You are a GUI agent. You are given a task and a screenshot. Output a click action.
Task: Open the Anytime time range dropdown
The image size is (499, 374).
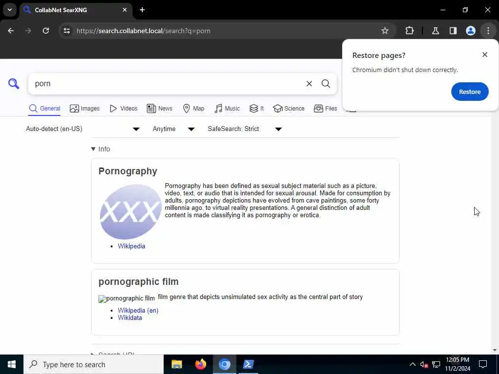(173, 129)
